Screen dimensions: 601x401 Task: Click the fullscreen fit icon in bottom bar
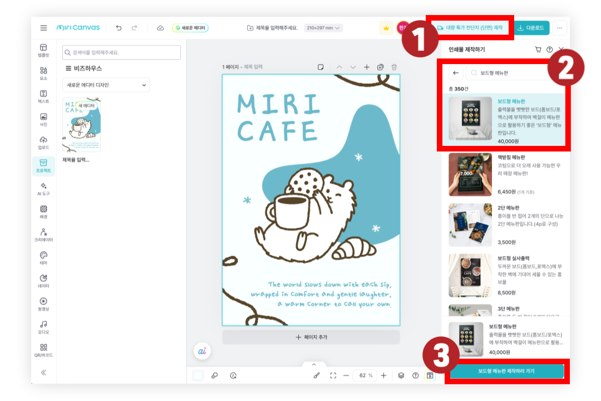coord(333,375)
